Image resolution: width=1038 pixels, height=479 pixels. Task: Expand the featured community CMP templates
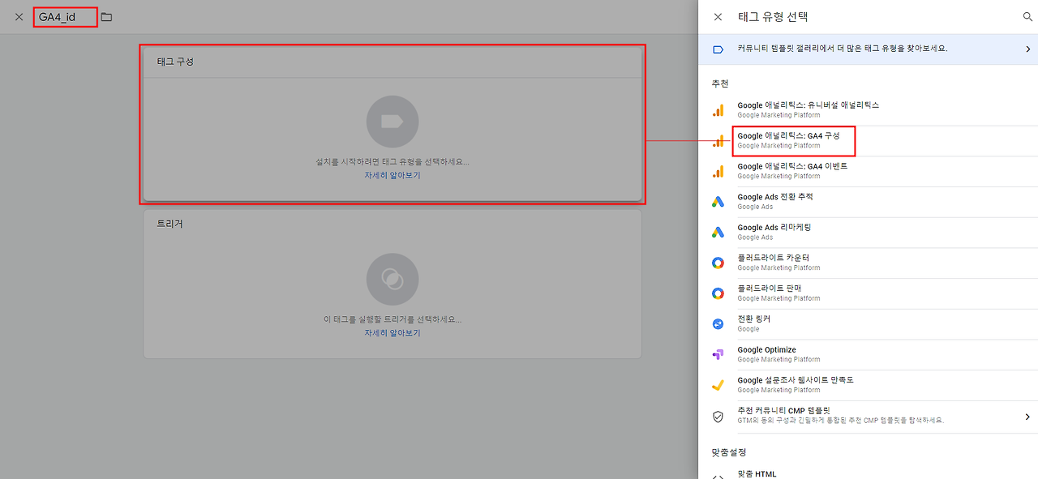(x=868, y=416)
